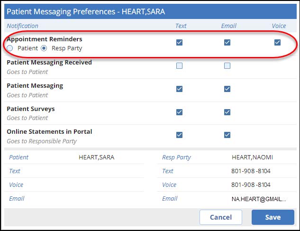Click Resp Party Text number 801-908-8104

tap(251, 171)
